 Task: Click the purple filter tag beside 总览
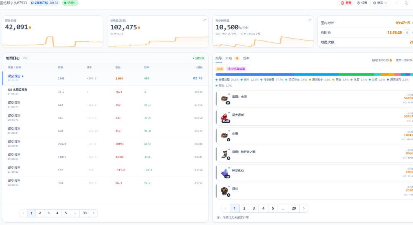[x=236, y=69]
